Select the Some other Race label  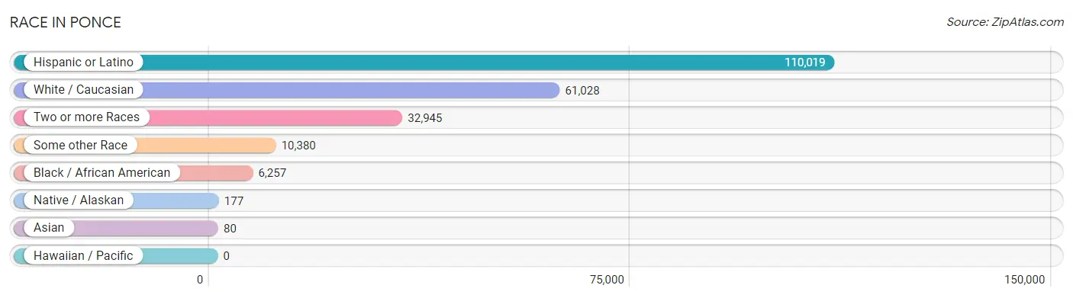click(x=80, y=145)
